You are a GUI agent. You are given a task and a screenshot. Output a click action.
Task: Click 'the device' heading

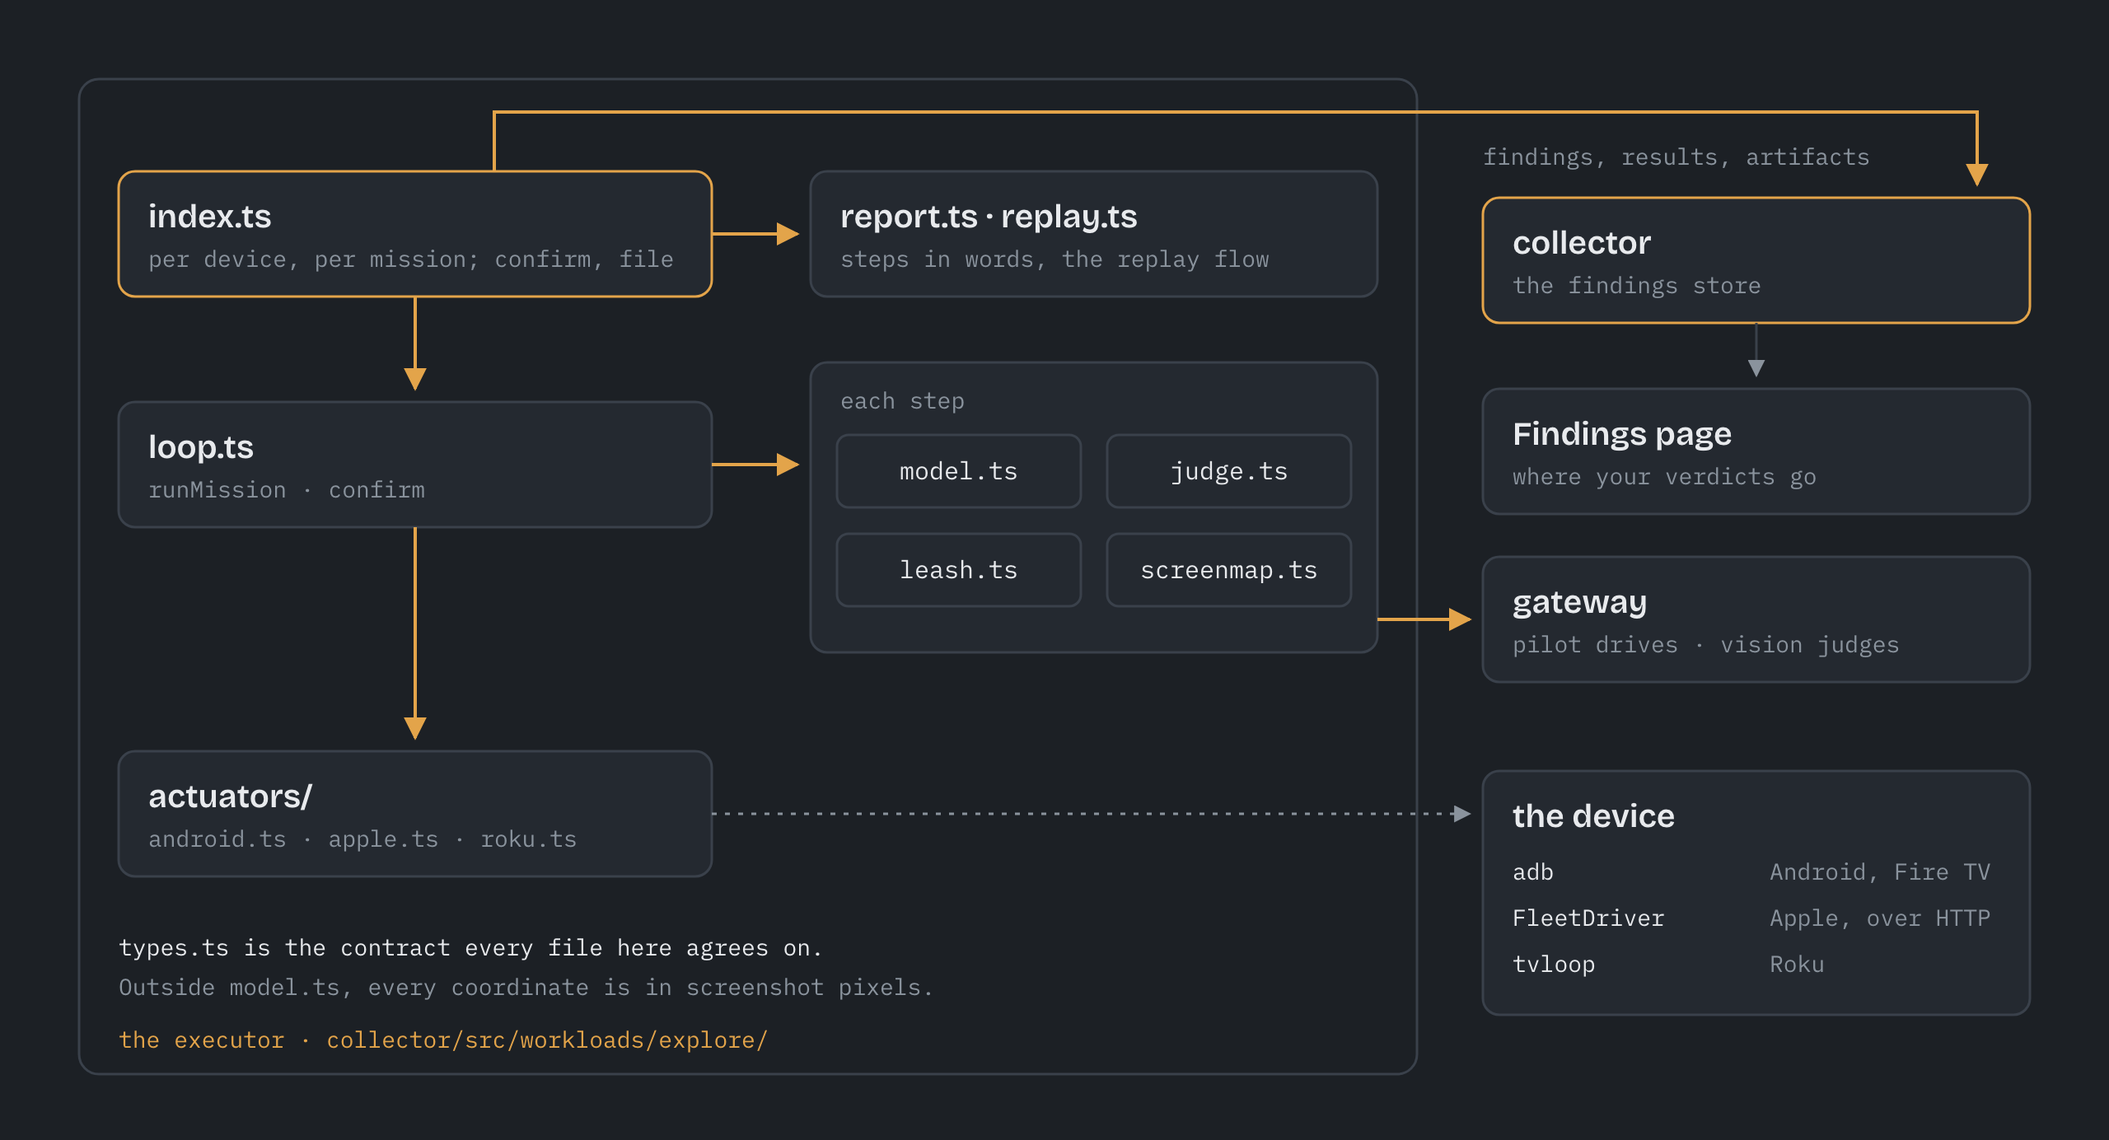pyautogui.click(x=1593, y=815)
